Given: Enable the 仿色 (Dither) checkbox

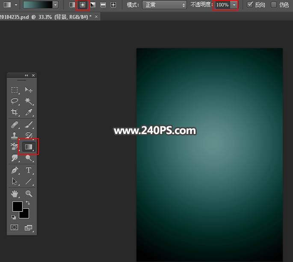Looking at the screenshot, I should [274, 5].
